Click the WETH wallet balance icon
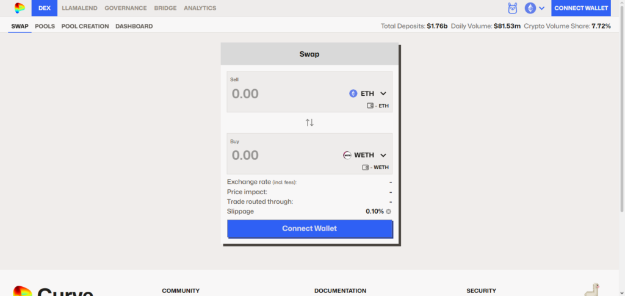The width and height of the screenshot is (625, 296). tap(366, 167)
